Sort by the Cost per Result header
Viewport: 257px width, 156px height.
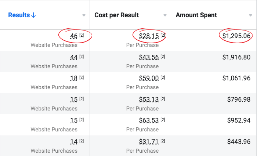116,15
